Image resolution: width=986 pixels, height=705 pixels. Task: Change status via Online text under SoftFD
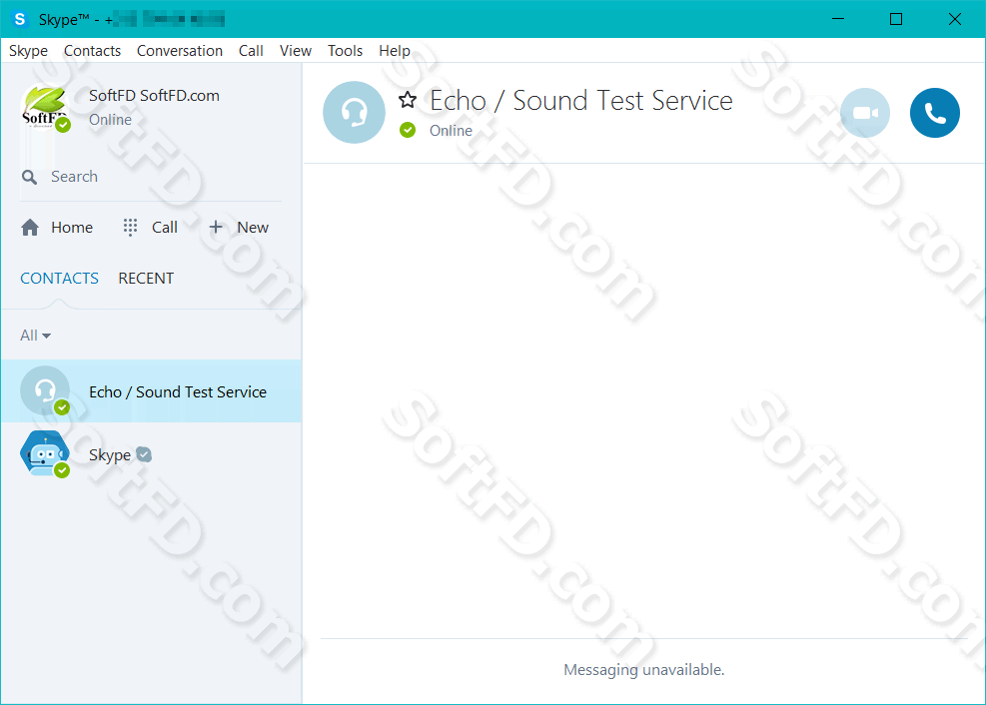(110, 120)
